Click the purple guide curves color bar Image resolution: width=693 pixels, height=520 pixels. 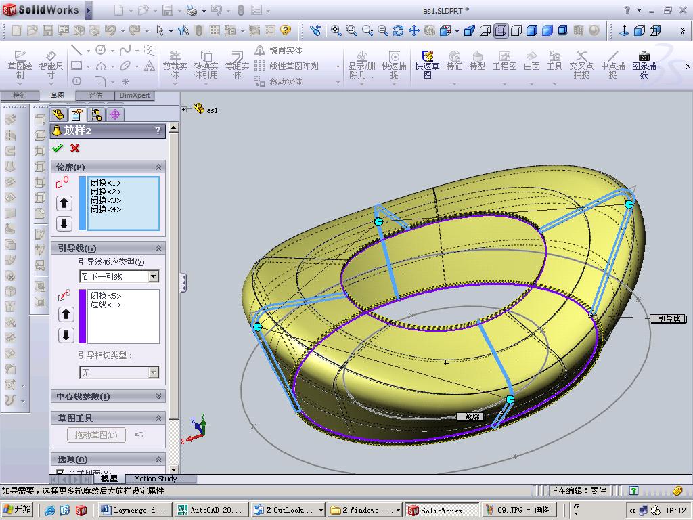click(x=82, y=316)
